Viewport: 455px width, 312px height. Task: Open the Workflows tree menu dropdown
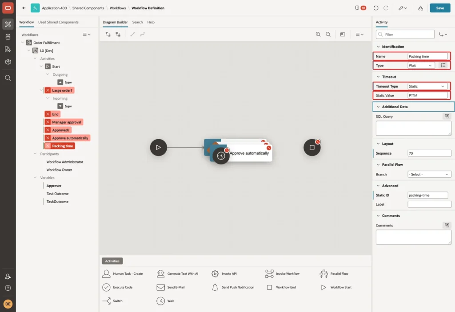point(87,35)
